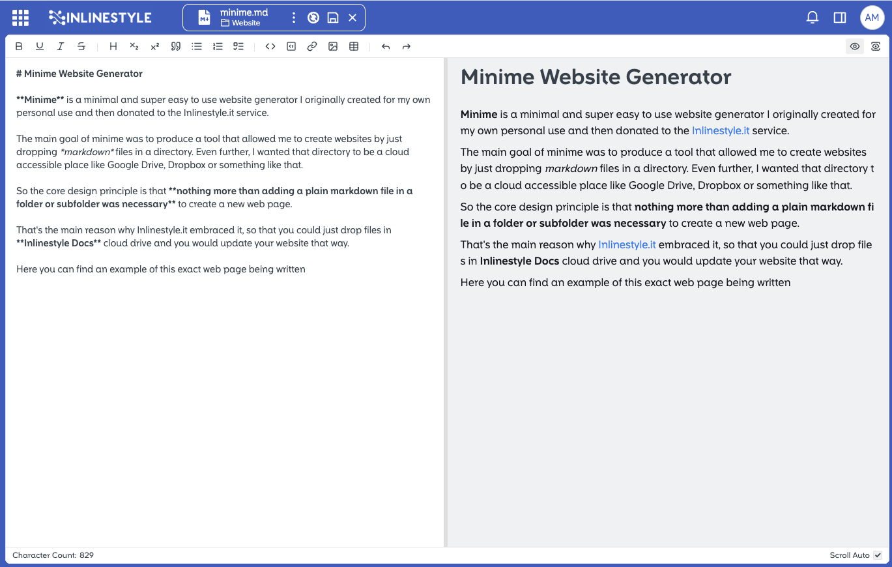Apply underline formatting
Screen dimensions: 892x567
tap(40, 46)
